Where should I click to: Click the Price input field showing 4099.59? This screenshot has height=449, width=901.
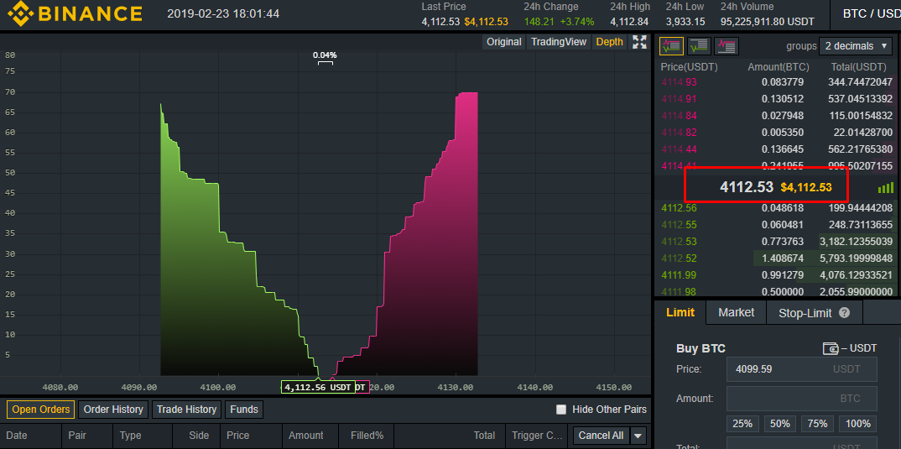tap(802, 369)
